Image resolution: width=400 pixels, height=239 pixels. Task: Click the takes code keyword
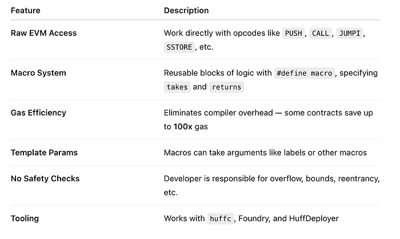click(177, 87)
